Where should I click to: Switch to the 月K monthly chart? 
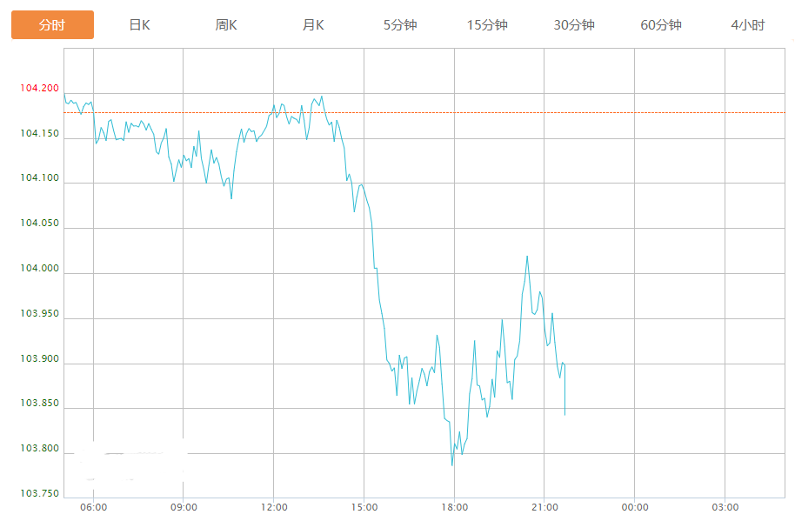point(313,25)
